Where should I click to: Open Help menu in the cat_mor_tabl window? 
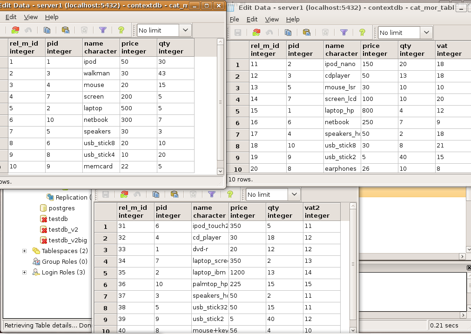[293, 20]
